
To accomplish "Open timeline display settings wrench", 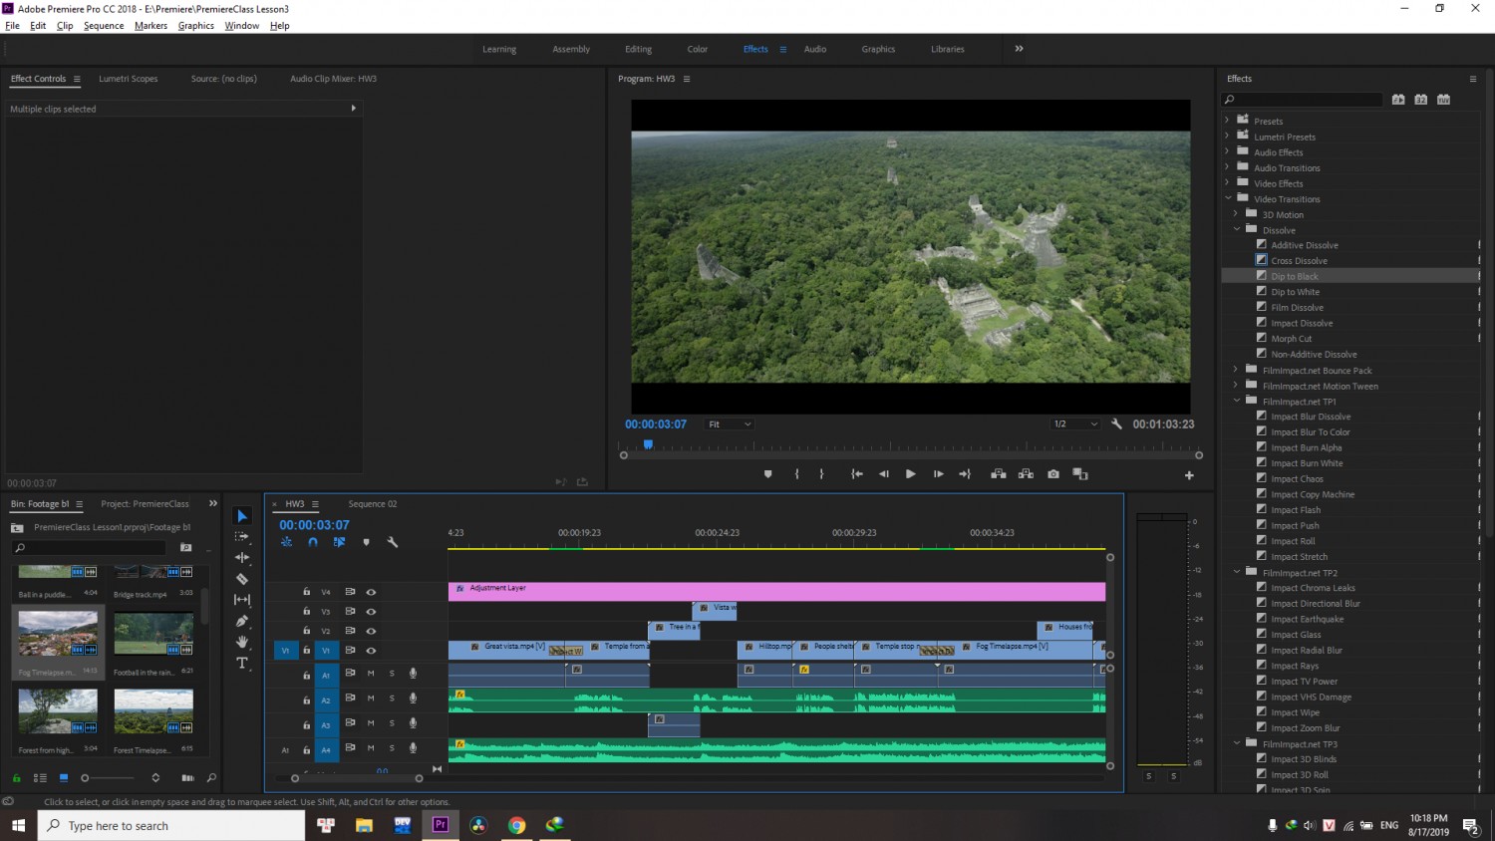I will (x=393, y=542).
